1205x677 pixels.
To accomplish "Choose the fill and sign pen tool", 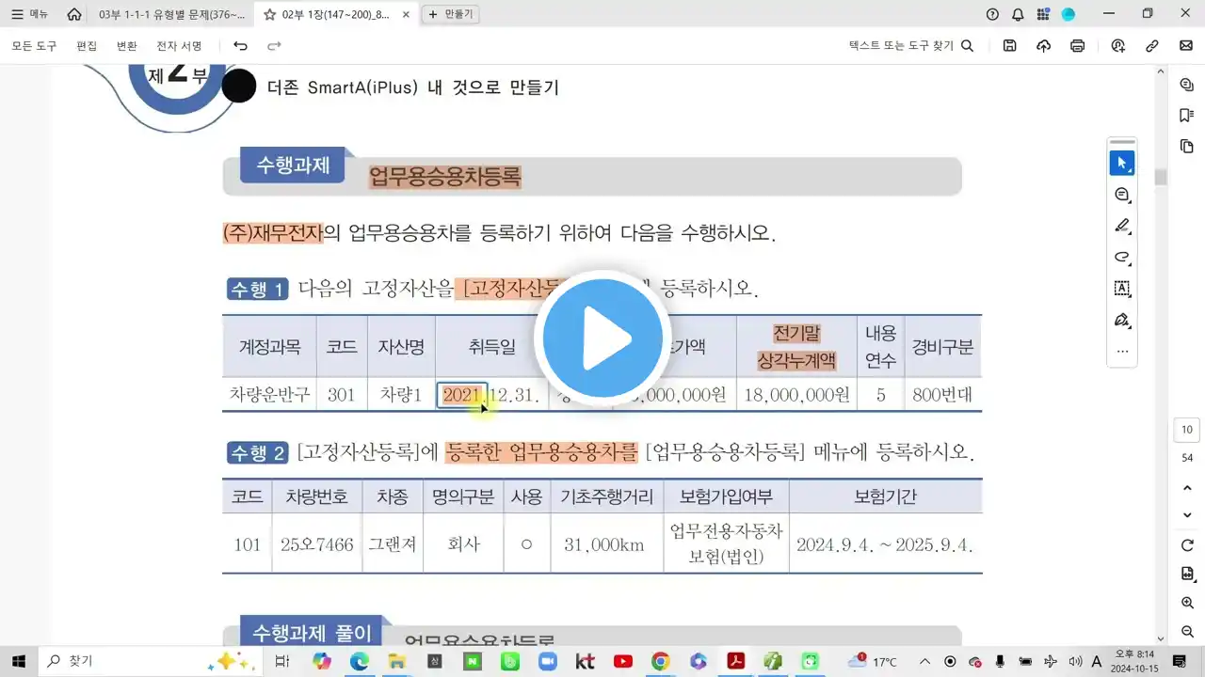I will 1121,320.
